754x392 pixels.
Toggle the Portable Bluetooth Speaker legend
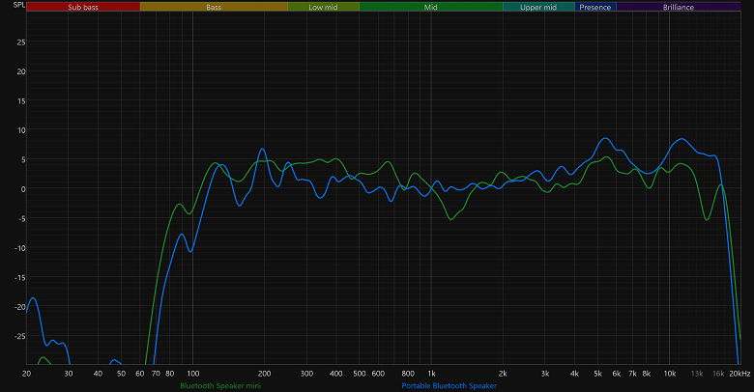[449, 386]
